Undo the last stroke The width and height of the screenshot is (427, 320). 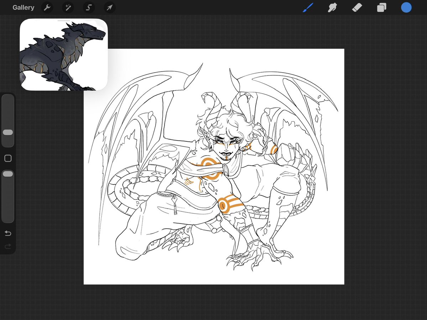point(8,233)
